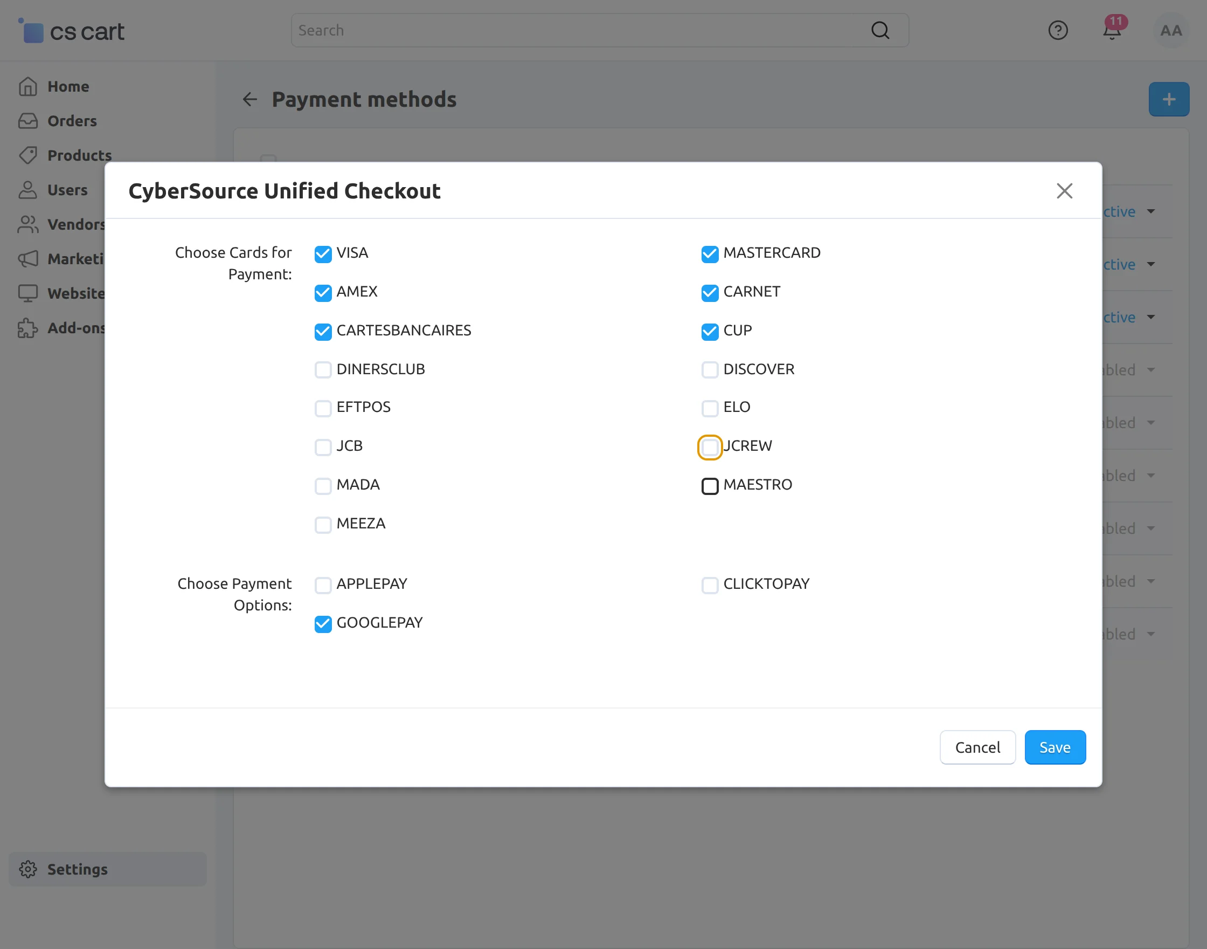Open the help question mark icon

tap(1058, 31)
